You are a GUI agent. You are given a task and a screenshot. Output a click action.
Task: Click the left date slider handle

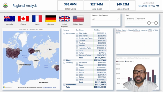(149, 23)
